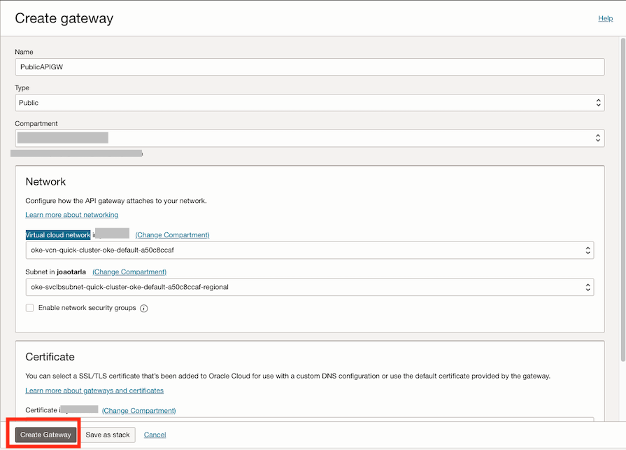Screen dimensions: 626x450
Task: Enable network security groups checkbox
Action: pos(30,308)
